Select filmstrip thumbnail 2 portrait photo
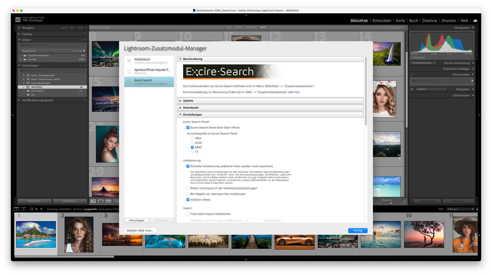This screenshot has height=276, width=492. pos(79,234)
